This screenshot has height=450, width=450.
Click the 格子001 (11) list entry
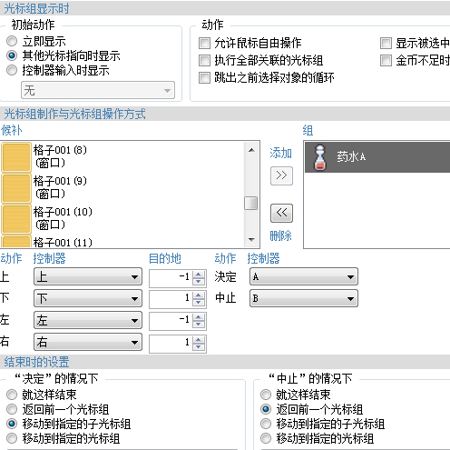point(63,243)
